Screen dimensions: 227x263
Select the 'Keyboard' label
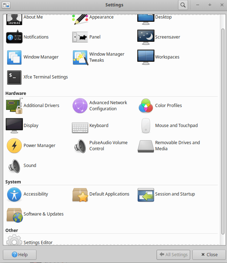[x=99, y=126]
